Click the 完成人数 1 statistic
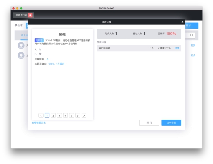 [x=111, y=34]
